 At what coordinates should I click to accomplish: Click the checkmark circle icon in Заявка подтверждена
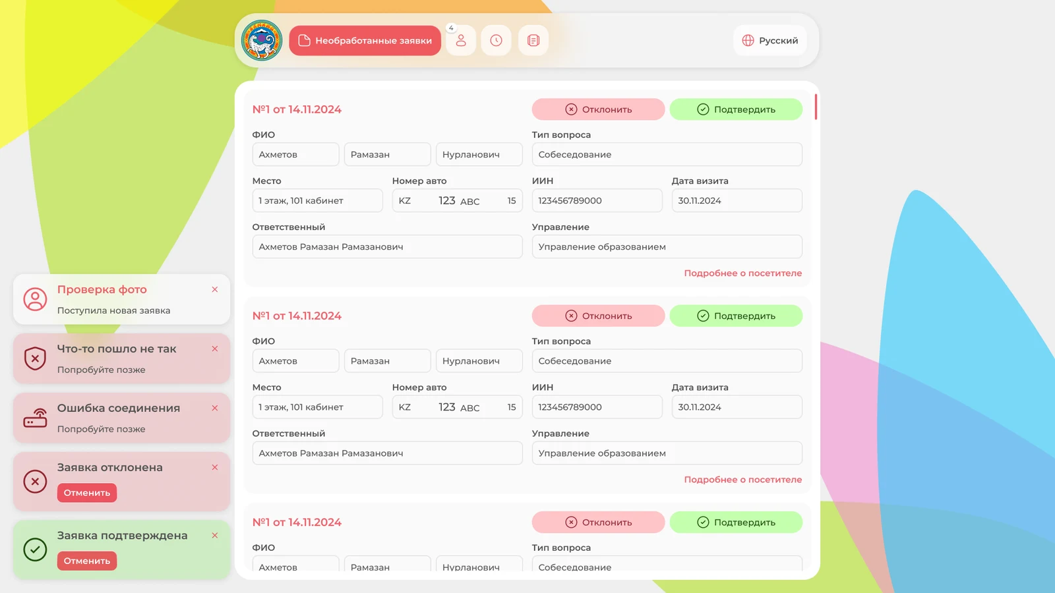pos(36,550)
